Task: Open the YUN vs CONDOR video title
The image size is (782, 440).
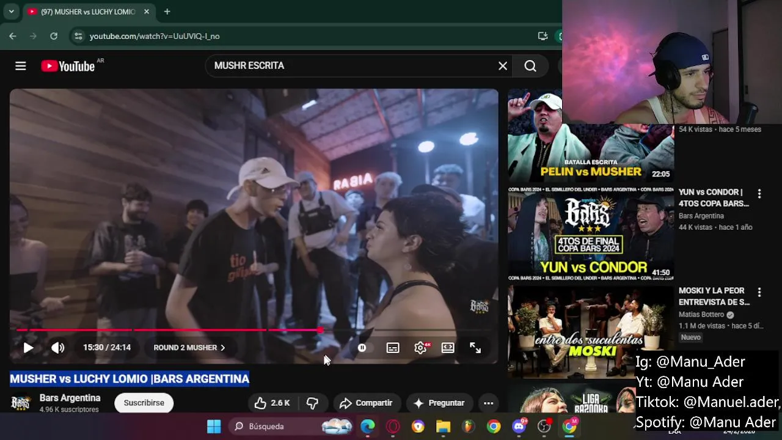Action: click(x=714, y=198)
